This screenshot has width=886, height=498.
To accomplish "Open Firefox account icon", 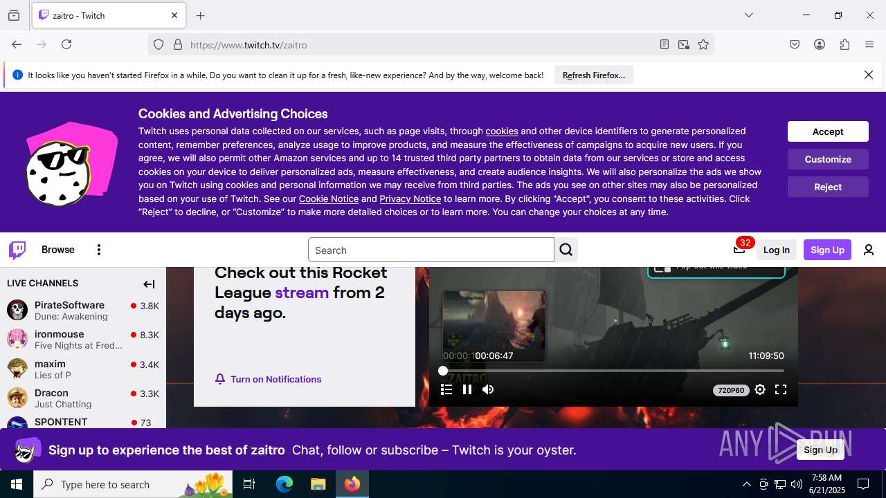I will pos(820,44).
